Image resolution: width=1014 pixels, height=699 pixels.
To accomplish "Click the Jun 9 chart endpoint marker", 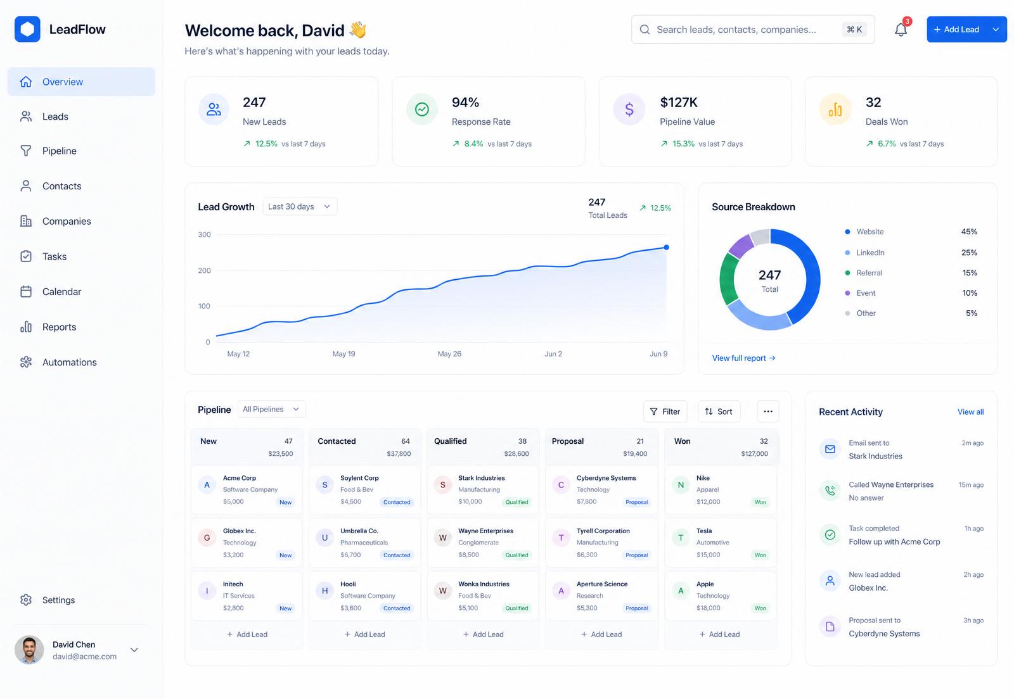I will (x=666, y=248).
